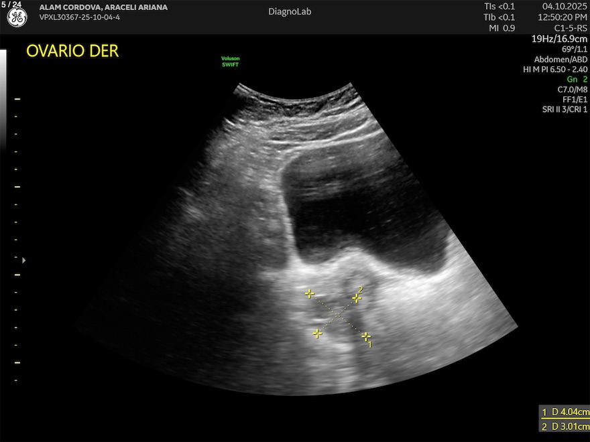Click the upper-left caliper cross of measurement 1
Viewport: 590px width, 442px height.
click(x=309, y=293)
